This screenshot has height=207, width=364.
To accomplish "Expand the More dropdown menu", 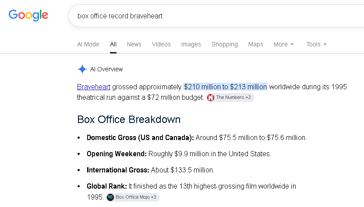I will point(284,44).
